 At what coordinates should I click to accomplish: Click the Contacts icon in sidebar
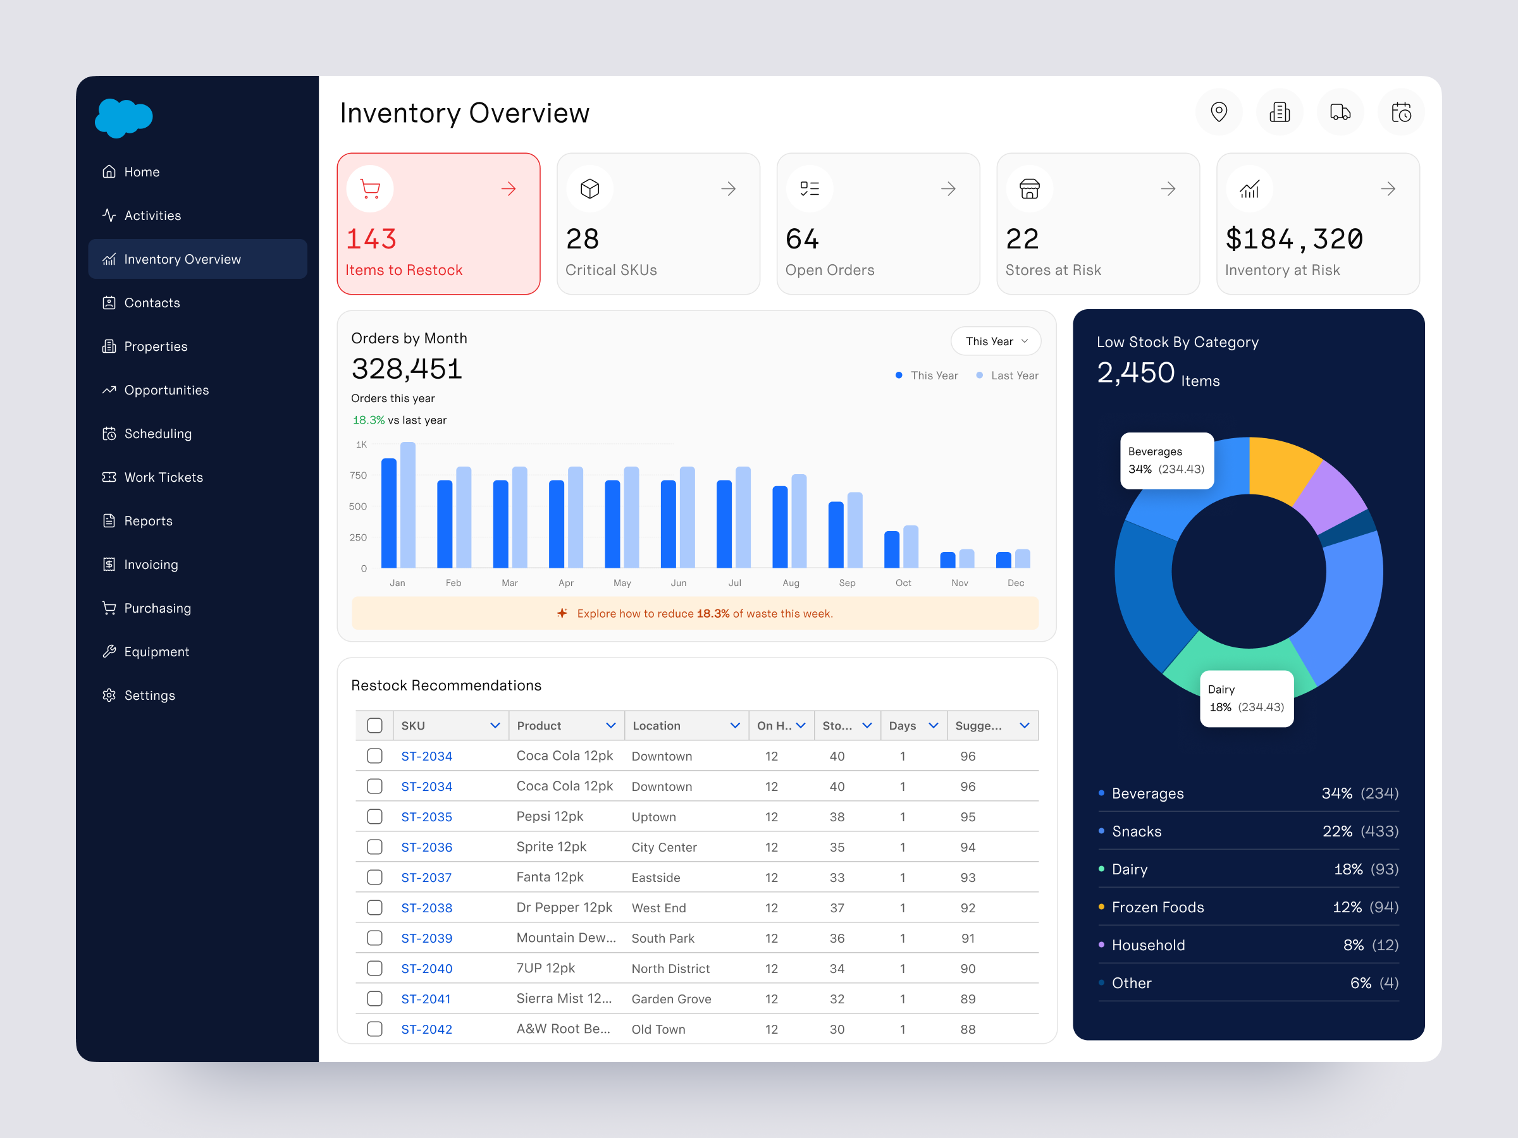[x=109, y=302]
